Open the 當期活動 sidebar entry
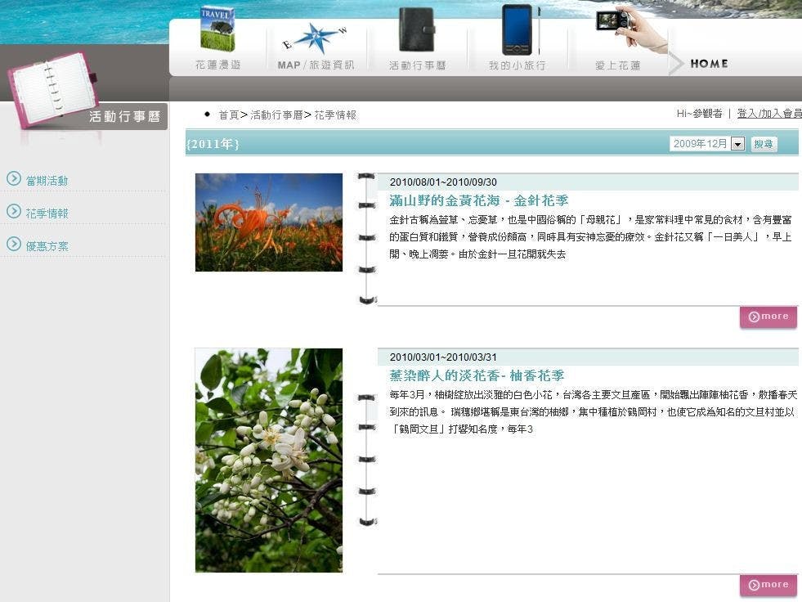 pyautogui.click(x=45, y=179)
